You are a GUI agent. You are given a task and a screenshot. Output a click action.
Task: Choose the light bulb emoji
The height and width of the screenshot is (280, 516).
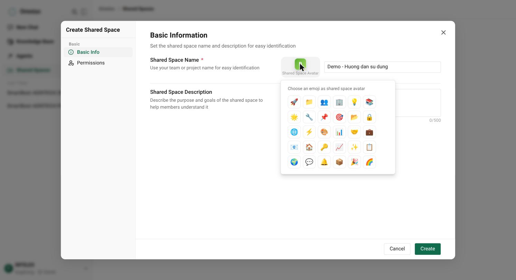point(354,102)
